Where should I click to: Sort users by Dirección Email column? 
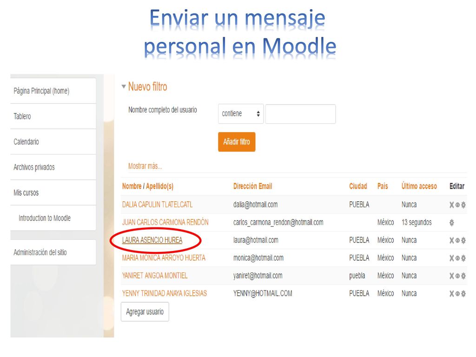click(252, 186)
